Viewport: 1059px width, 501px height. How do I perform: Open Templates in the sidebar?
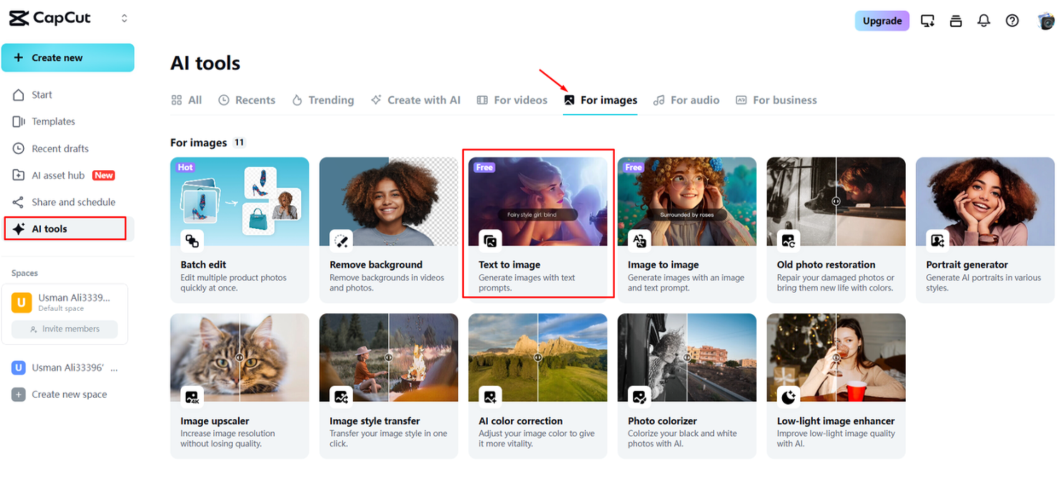click(53, 122)
